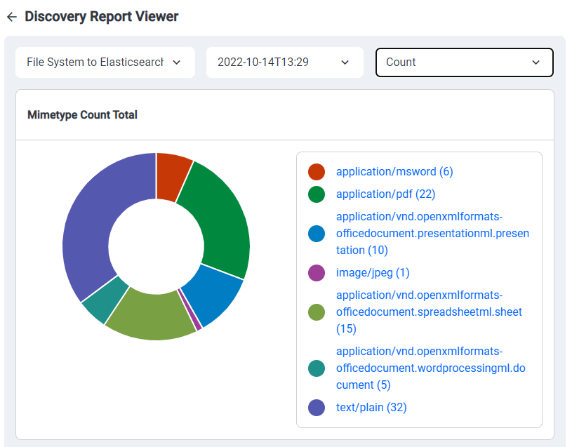Click the red application/msword donut slice

(x=172, y=175)
